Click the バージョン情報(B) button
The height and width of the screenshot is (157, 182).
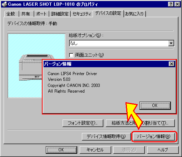click(154, 137)
